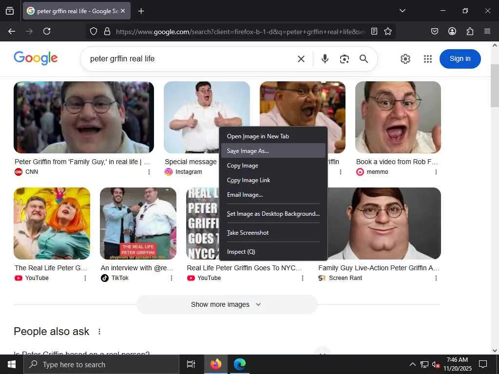Open the TikTok interview thumbnail
This screenshot has height=374, width=499.
tap(138, 223)
